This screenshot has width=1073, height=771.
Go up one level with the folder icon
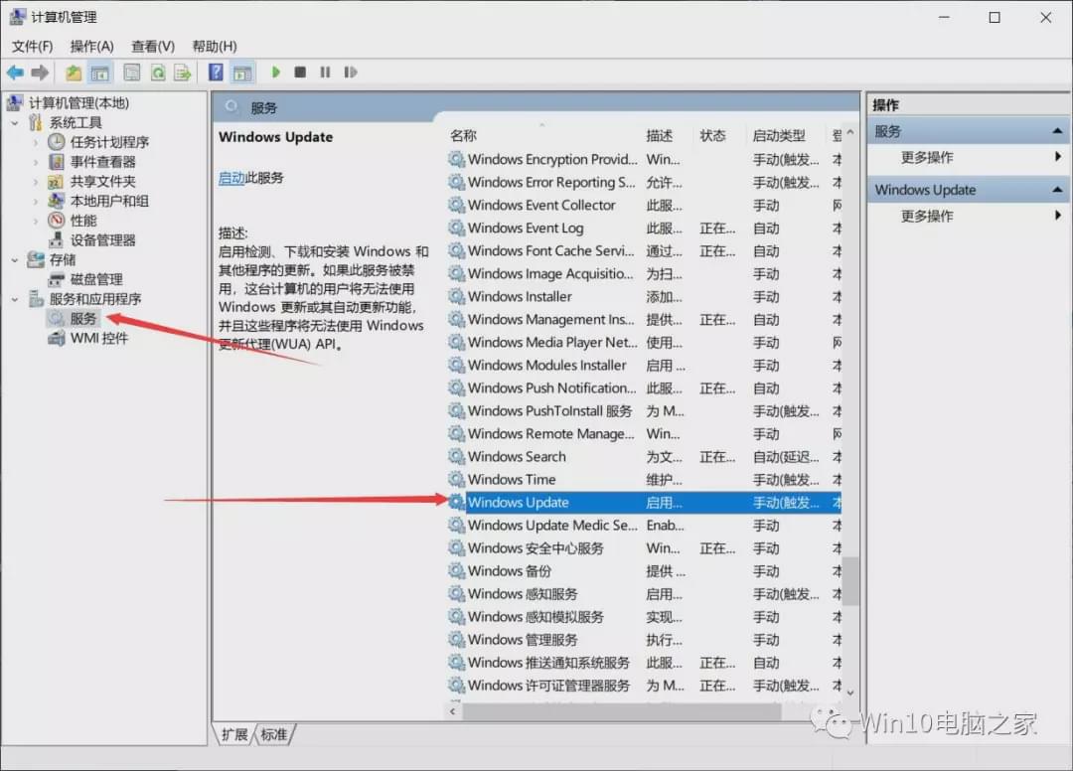[x=74, y=73]
